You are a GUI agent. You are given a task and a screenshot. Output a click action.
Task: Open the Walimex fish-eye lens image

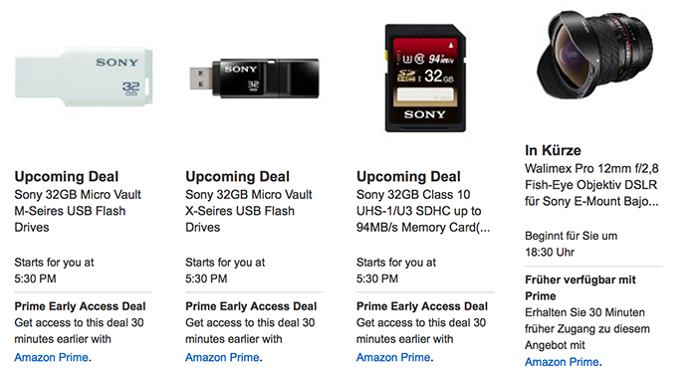594,55
